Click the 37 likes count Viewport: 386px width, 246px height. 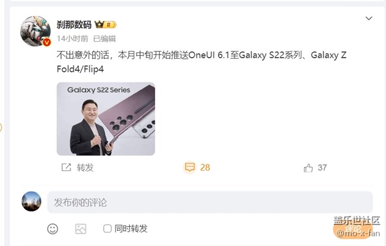(322, 168)
